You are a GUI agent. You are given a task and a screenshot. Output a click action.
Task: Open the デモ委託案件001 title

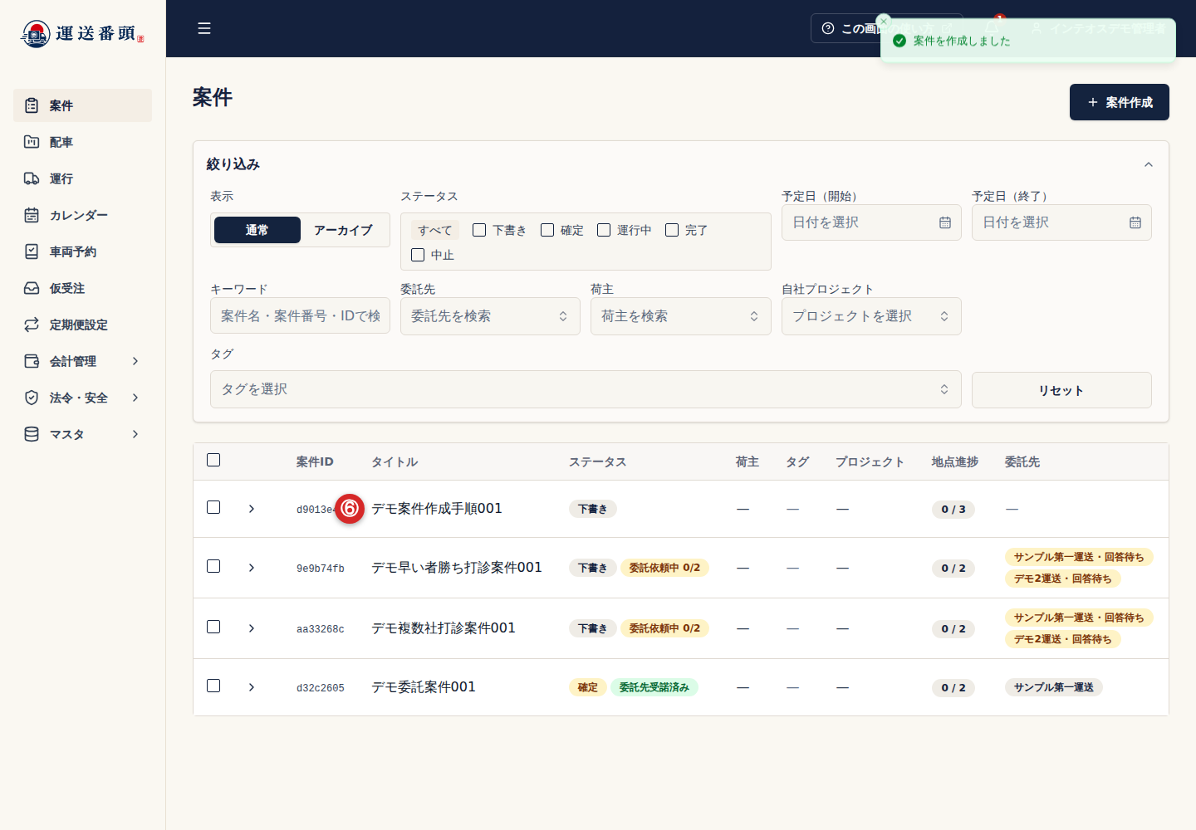(x=424, y=687)
